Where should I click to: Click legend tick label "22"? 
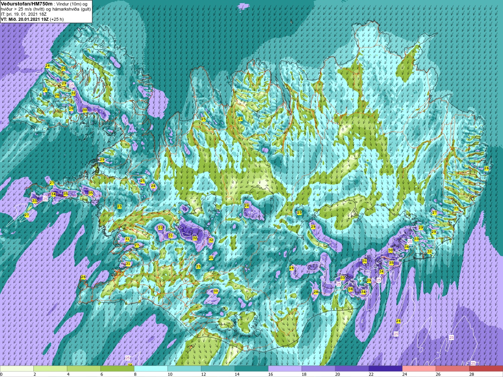click(371, 374)
